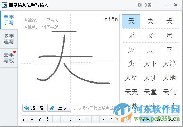Choose candidate character 尺
This screenshot has height=127, width=183.
pyautogui.click(x=169, y=35)
